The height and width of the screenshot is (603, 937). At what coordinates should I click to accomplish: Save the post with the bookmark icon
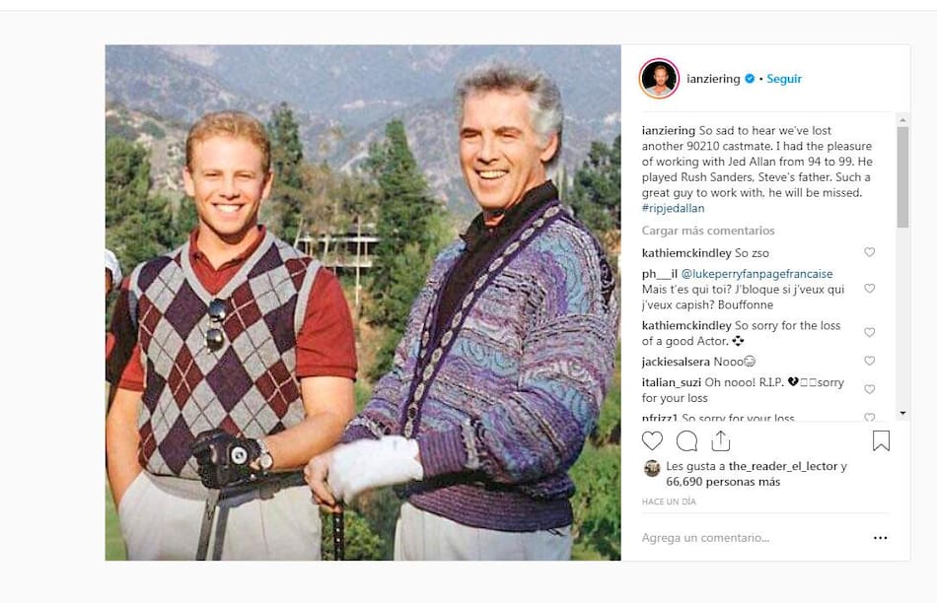coord(881,440)
